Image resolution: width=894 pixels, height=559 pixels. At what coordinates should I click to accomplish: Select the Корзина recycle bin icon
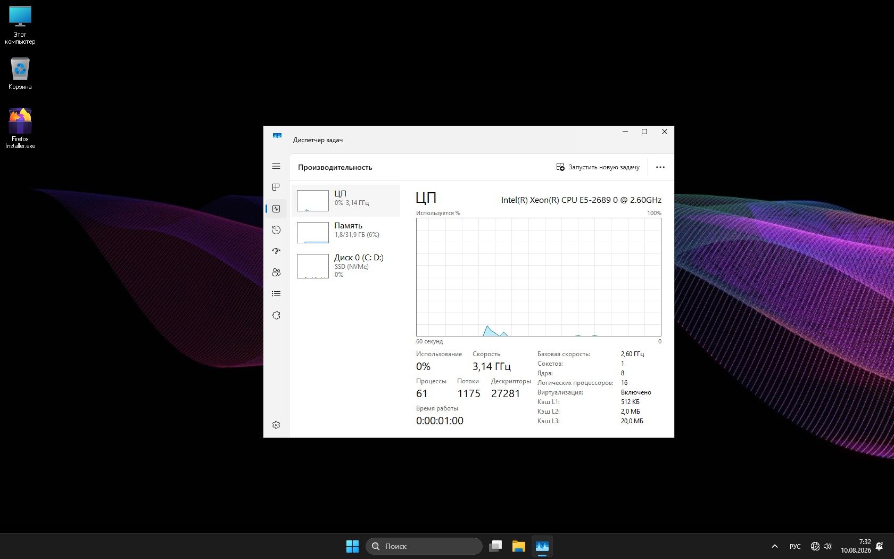click(20, 73)
